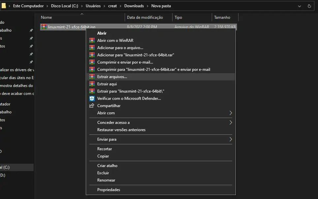
Task: Click WinRAR icon beside 'Abrir com o WinRAR'
Action: click(92, 40)
